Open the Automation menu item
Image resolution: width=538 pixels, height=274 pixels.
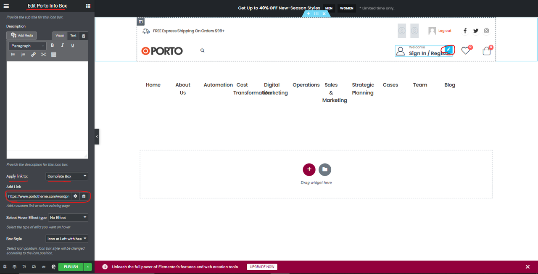[218, 85]
